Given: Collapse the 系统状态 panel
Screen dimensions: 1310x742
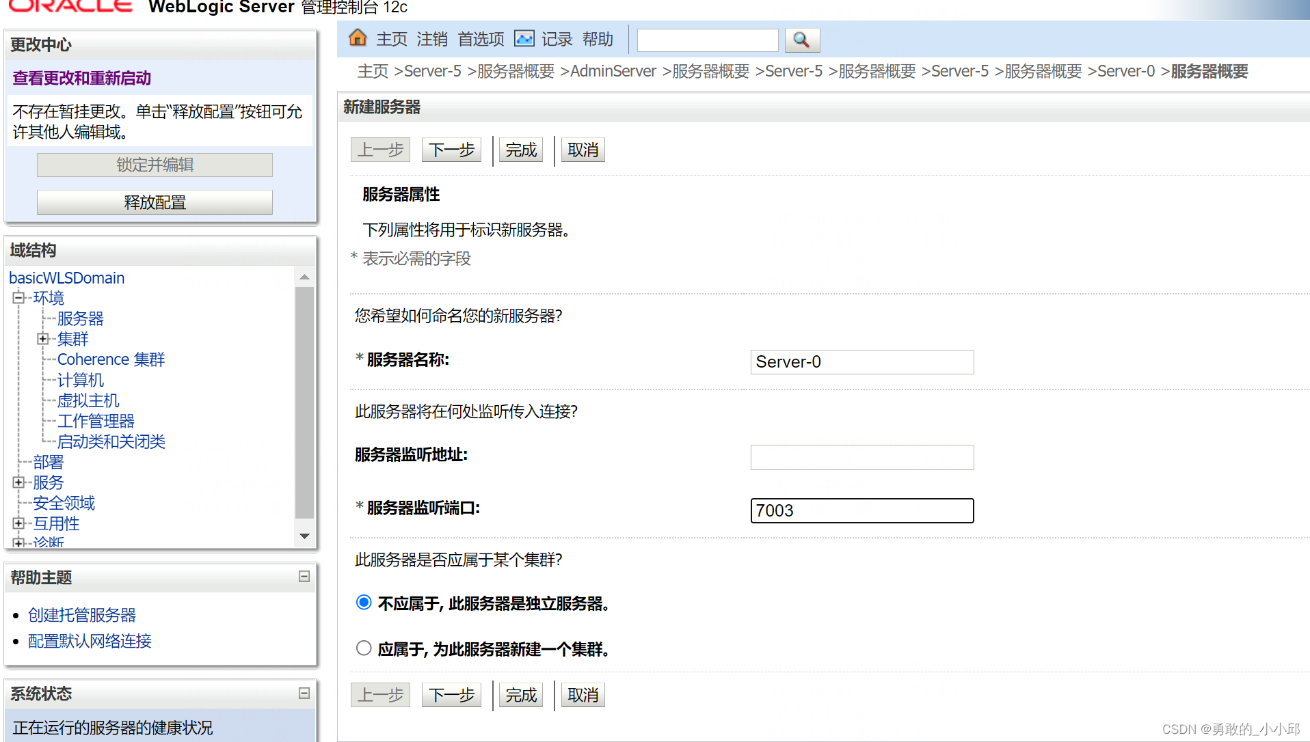Looking at the screenshot, I should [304, 693].
